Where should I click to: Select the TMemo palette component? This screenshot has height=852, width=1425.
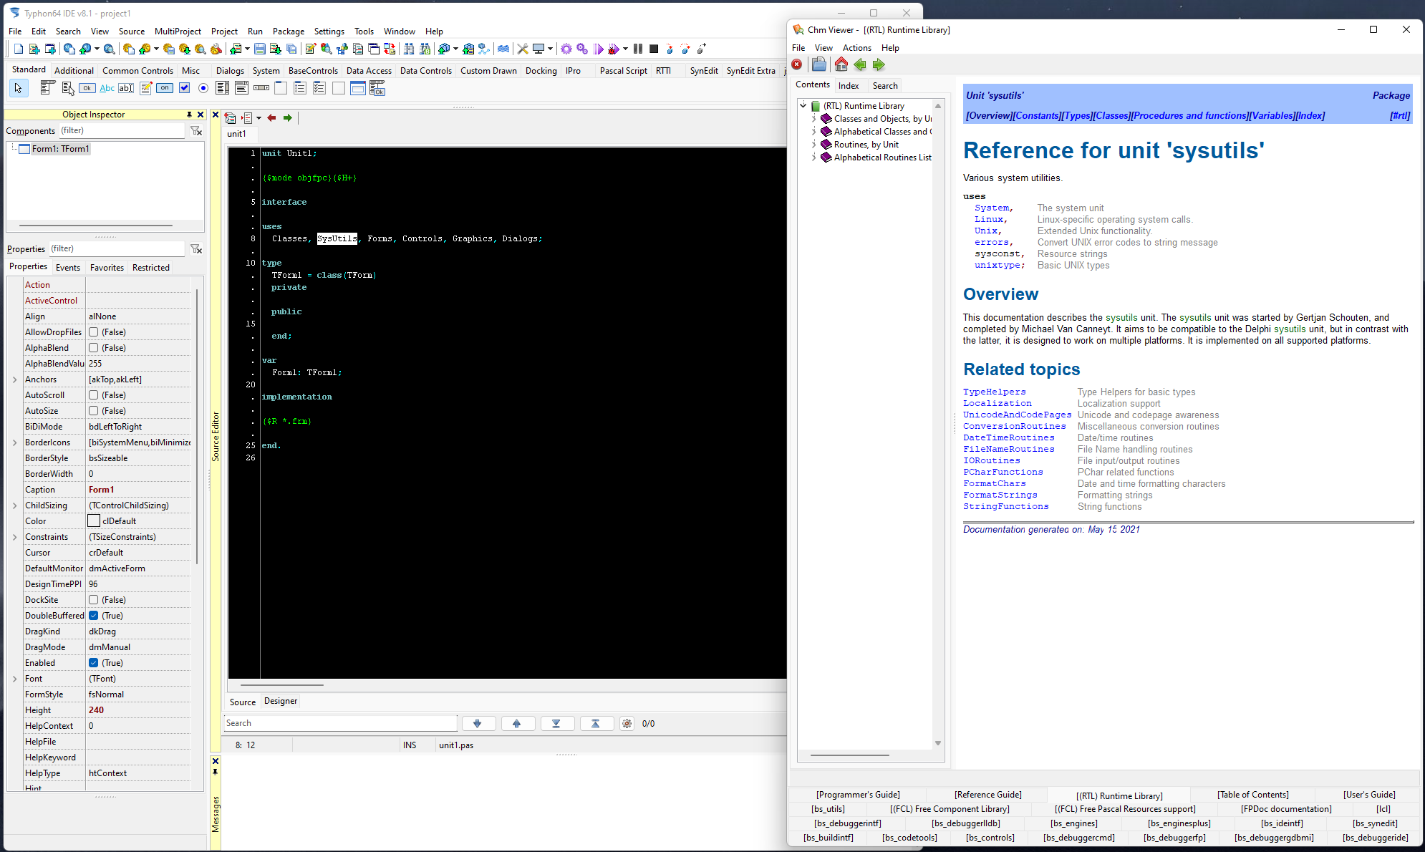click(145, 88)
